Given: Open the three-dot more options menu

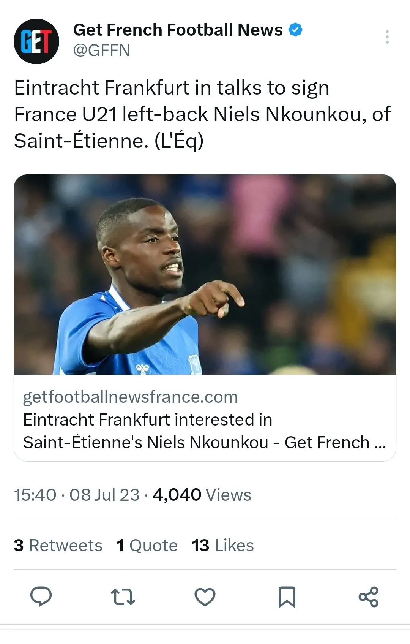Looking at the screenshot, I should click(387, 37).
